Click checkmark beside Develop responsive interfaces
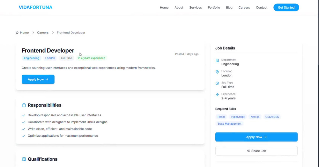 click(x=24, y=115)
